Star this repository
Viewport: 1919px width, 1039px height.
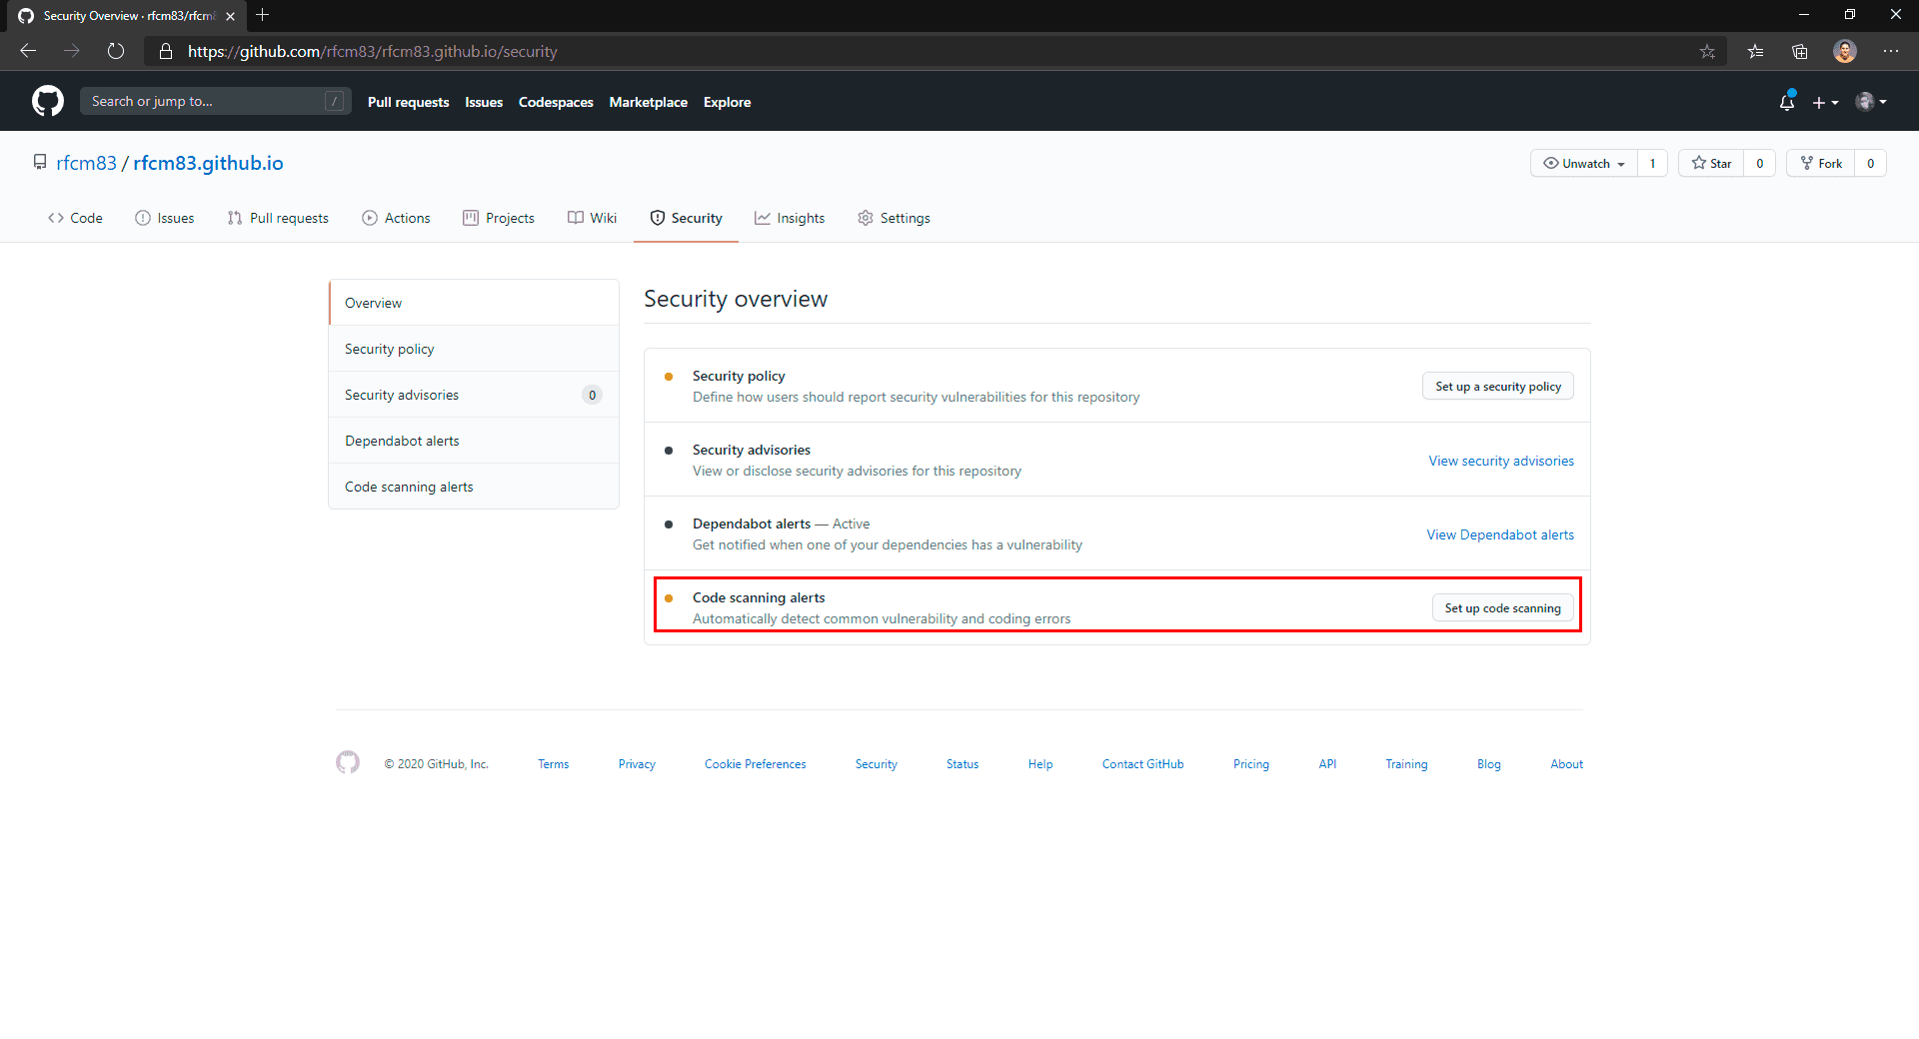coord(1711,163)
